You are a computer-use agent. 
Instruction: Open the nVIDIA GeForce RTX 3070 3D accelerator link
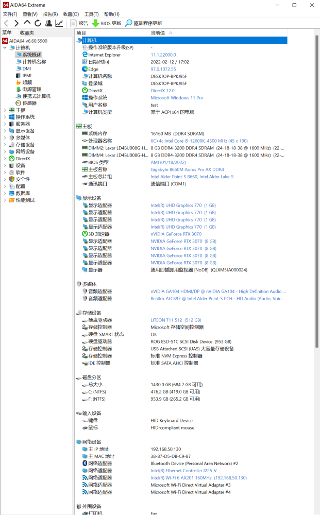point(176,234)
